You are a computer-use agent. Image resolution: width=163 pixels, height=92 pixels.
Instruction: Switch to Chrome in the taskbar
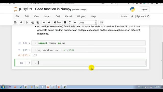coord(26,87)
